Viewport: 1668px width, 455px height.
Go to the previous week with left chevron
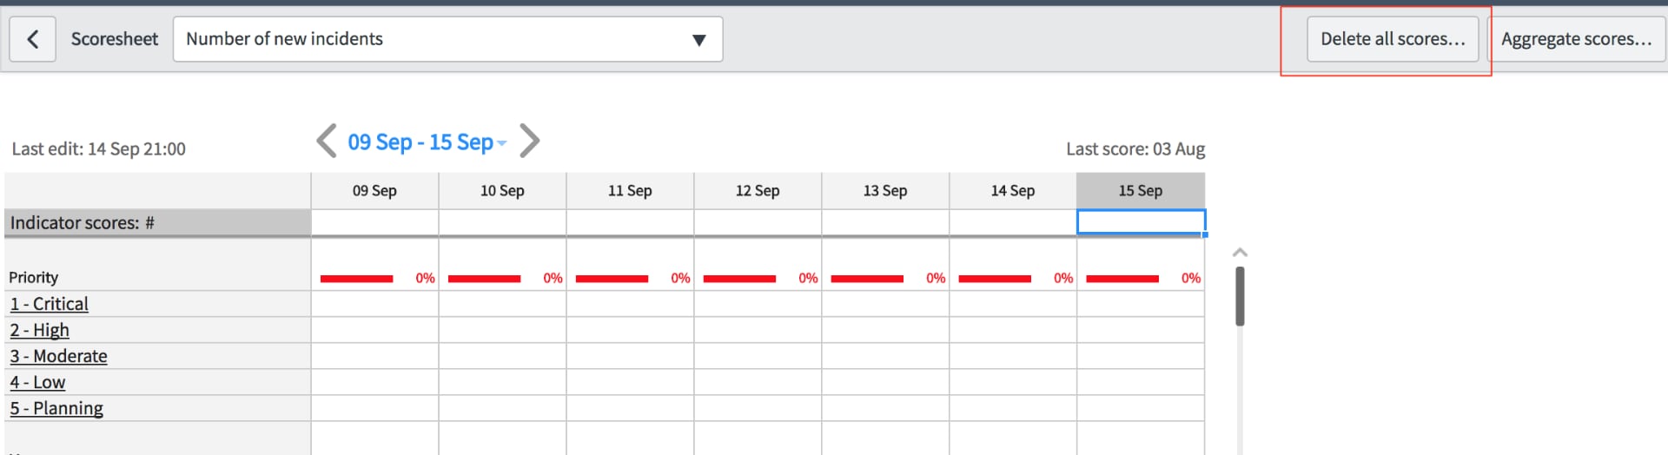(327, 141)
